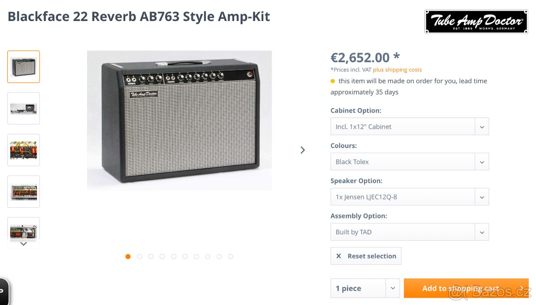Click the Tube Amp Doctor logo

click(x=476, y=21)
